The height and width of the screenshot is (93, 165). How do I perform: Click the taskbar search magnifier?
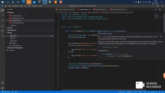pos(8,2)
